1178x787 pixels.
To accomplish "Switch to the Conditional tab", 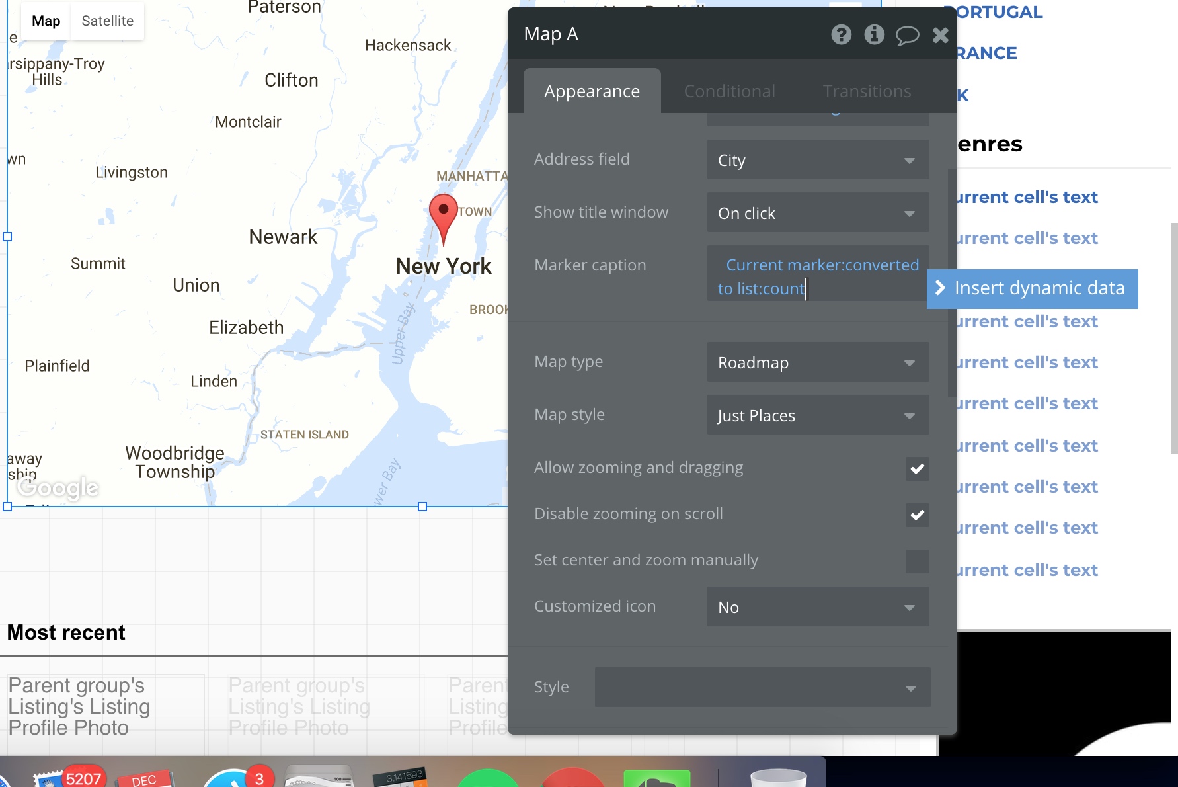I will tap(729, 91).
